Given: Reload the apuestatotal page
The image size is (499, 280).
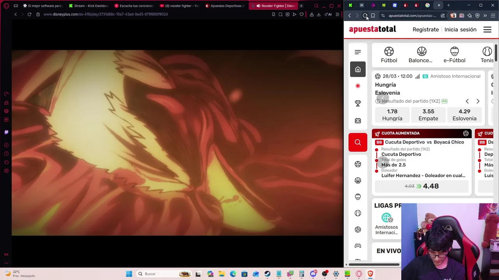Looking at the screenshot, I should (365, 16).
